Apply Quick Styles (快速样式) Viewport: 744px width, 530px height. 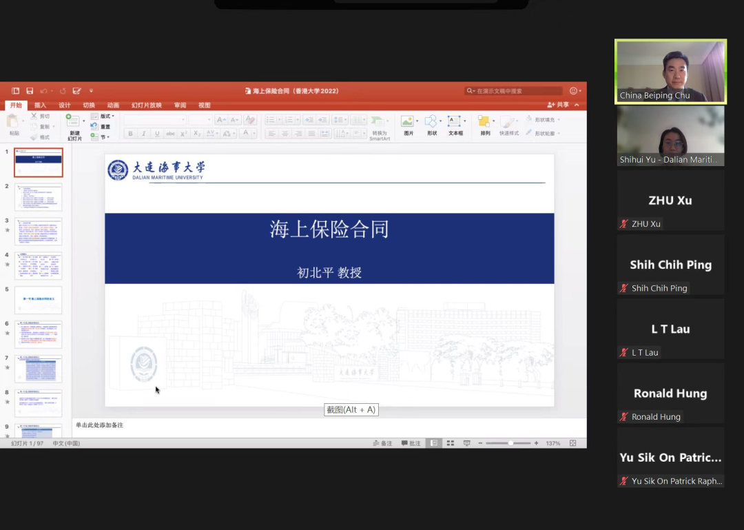click(508, 121)
